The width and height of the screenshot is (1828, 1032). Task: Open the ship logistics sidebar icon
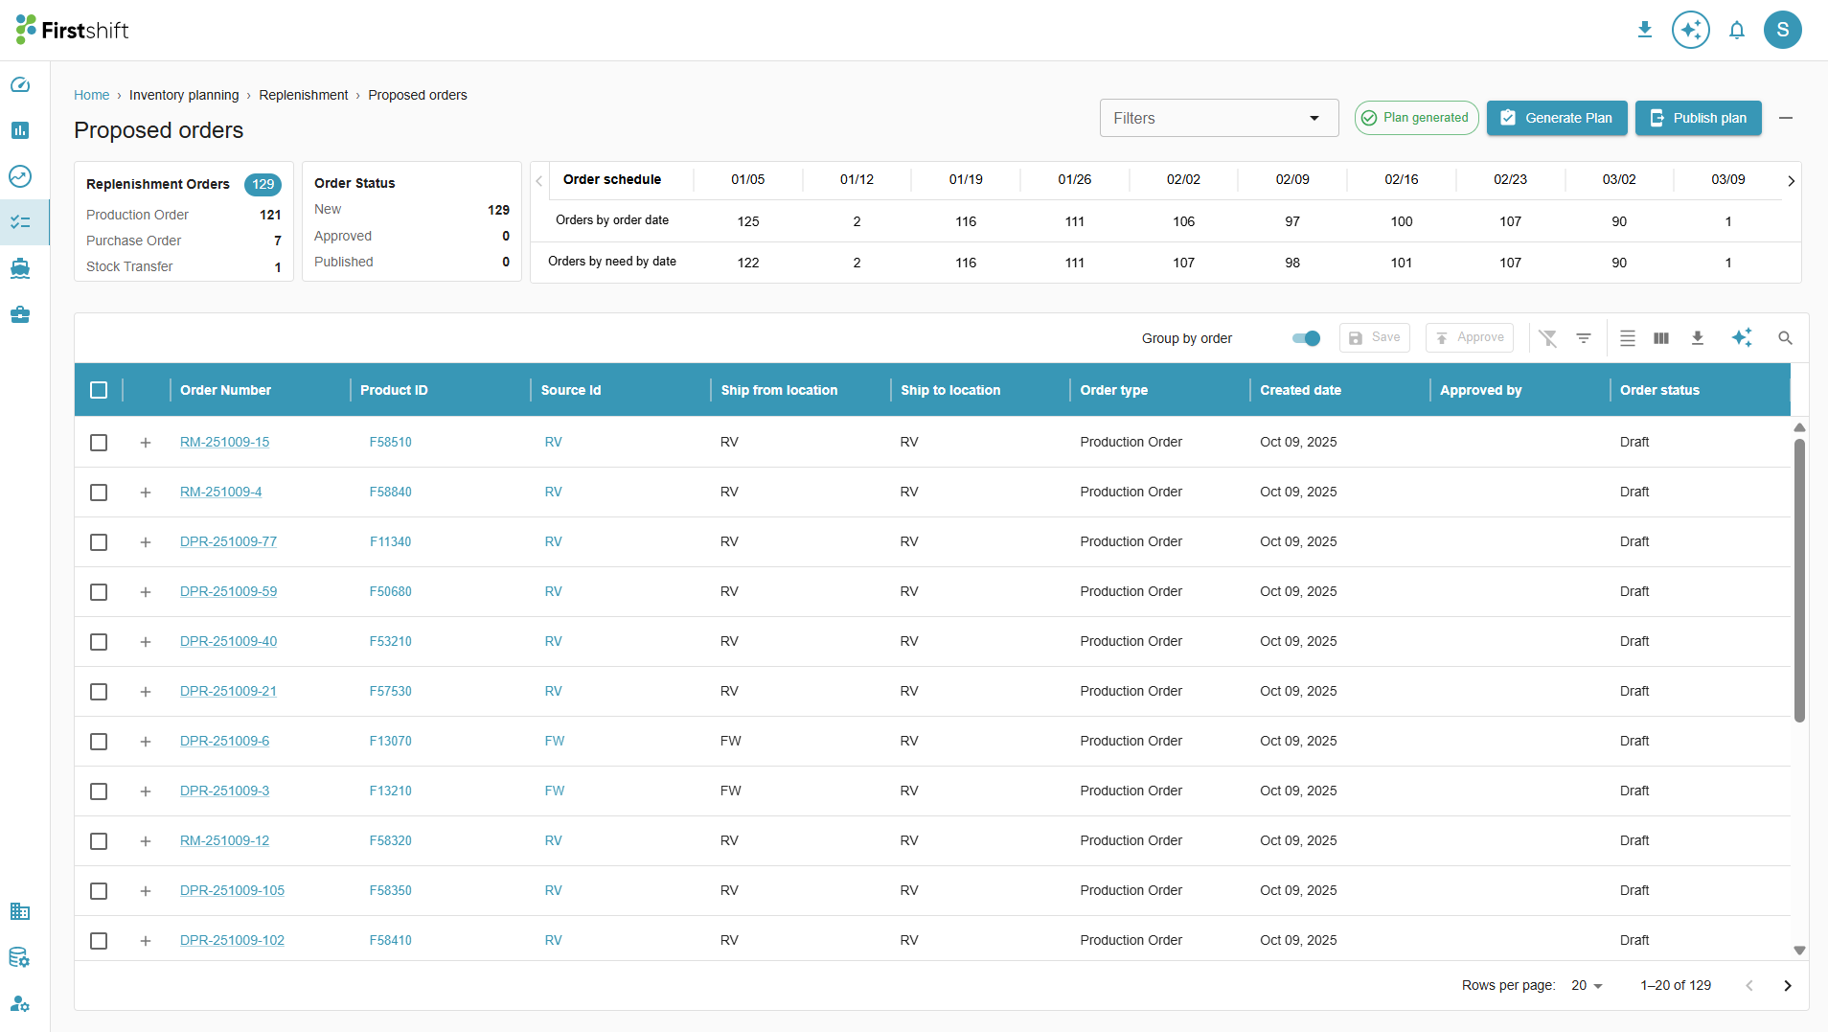20,268
